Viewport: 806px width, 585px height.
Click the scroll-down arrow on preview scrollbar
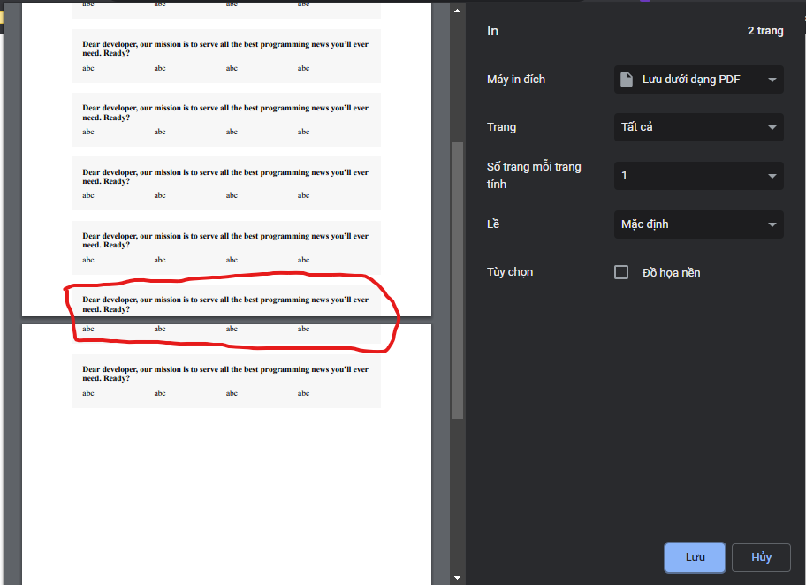[457, 575]
